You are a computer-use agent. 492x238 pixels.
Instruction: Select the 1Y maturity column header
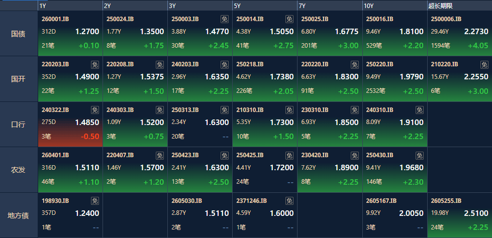coord(43,6)
